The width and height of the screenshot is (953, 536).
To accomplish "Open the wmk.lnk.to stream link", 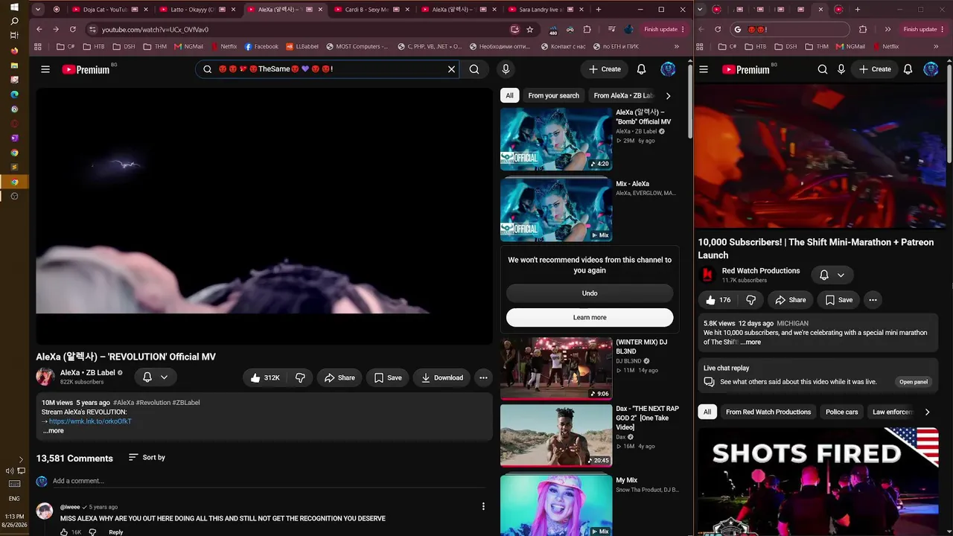I will (x=90, y=421).
